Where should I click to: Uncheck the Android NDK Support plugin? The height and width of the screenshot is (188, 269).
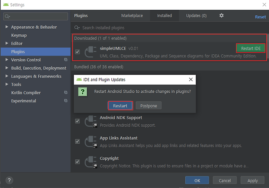(x=77, y=121)
